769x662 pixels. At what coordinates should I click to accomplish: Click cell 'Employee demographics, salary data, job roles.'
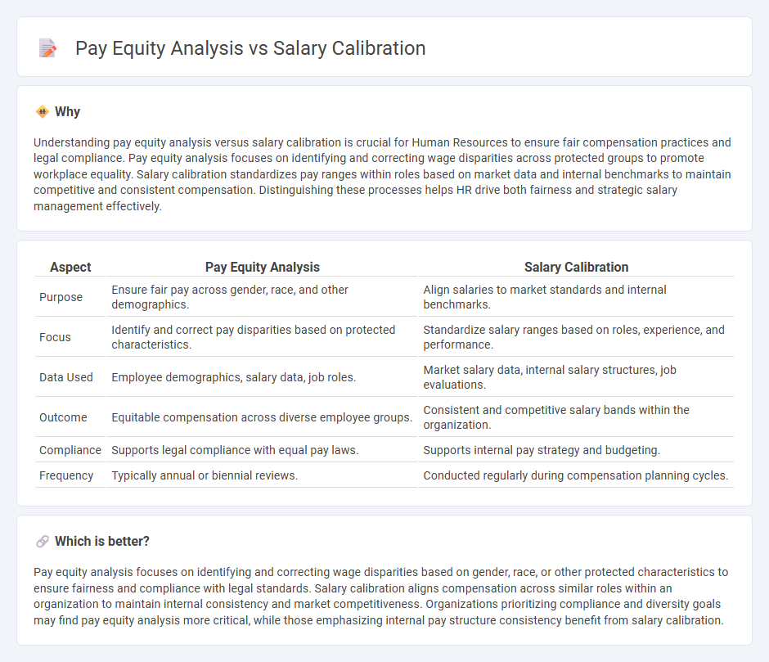pyautogui.click(x=263, y=377)
